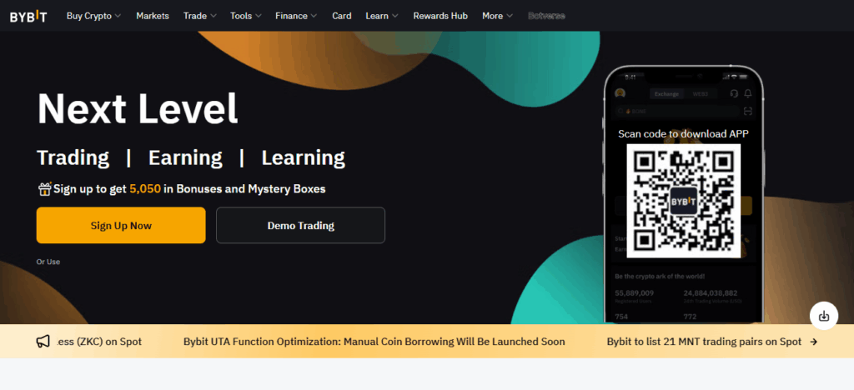Open the Rewards Hub menu item
854x390 pixels.
coord(440,16)
